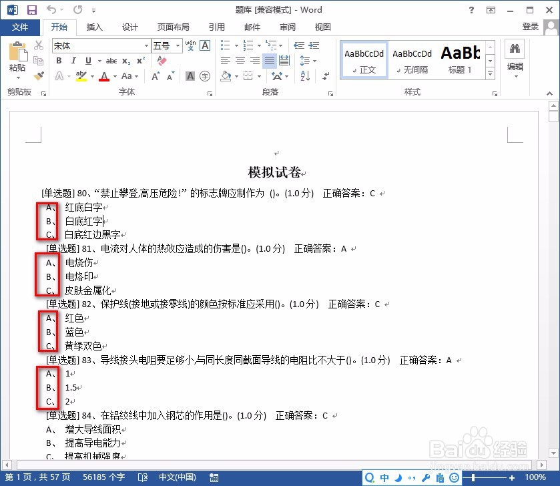Switch to the 页面布局 tab
Viewport: 560px width, 486px height.
click(x=174, y=27)
